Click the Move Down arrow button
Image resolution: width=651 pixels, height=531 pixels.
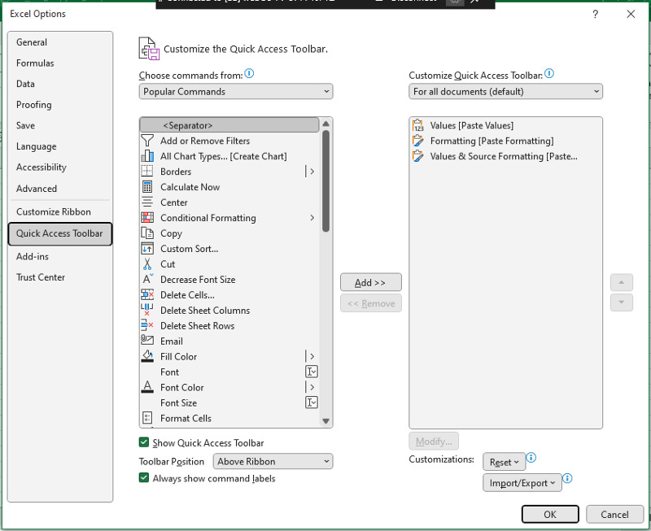coord(622,302)
